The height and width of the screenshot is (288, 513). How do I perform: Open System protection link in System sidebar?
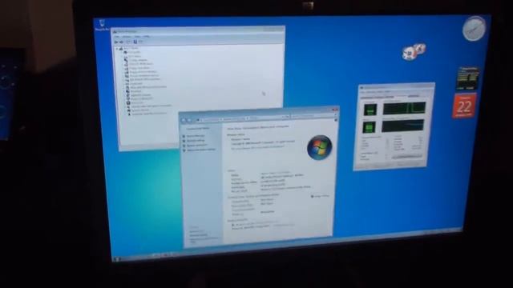click(x=196, y=145)
